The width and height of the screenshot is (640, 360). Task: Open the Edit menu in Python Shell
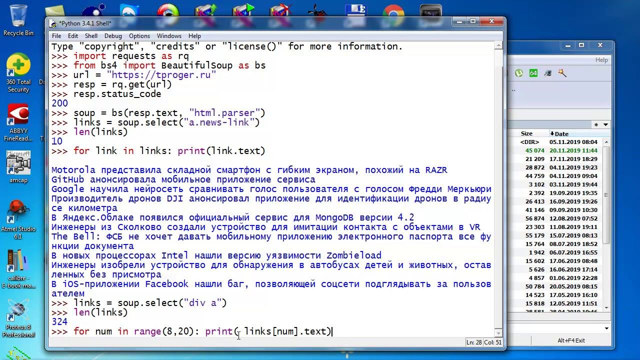73,36
